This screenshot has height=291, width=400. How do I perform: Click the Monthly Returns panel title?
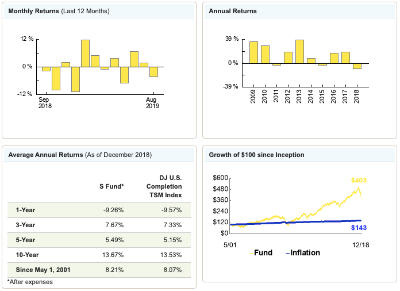tap(59, 12)
